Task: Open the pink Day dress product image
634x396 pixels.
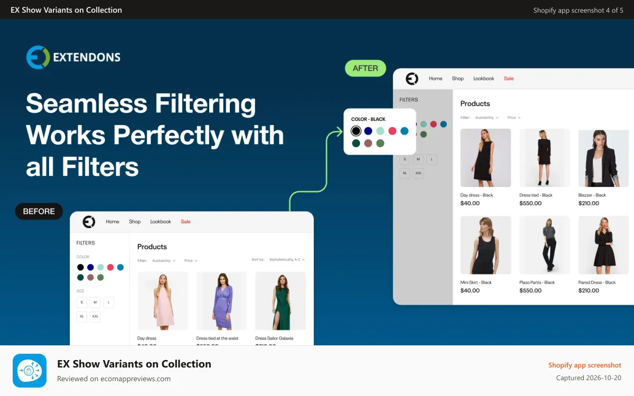Action: click(163, 301)
